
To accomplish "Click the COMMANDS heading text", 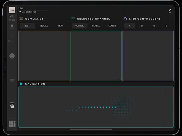I will click(35, 19).
